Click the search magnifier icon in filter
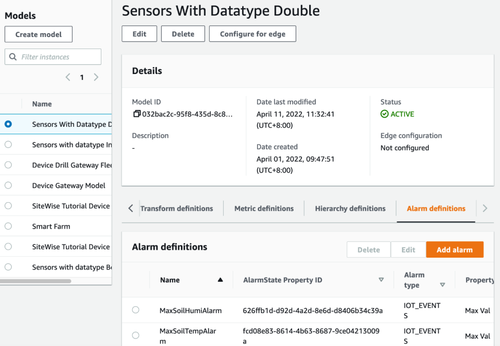Screen dimensions: 500x346 13,57
